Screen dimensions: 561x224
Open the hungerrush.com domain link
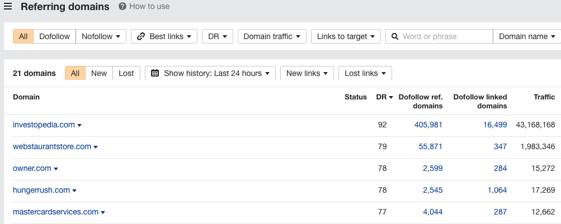click(41, 190)
